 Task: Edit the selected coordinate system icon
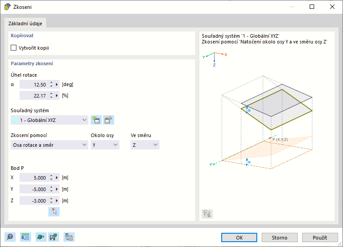108,120
